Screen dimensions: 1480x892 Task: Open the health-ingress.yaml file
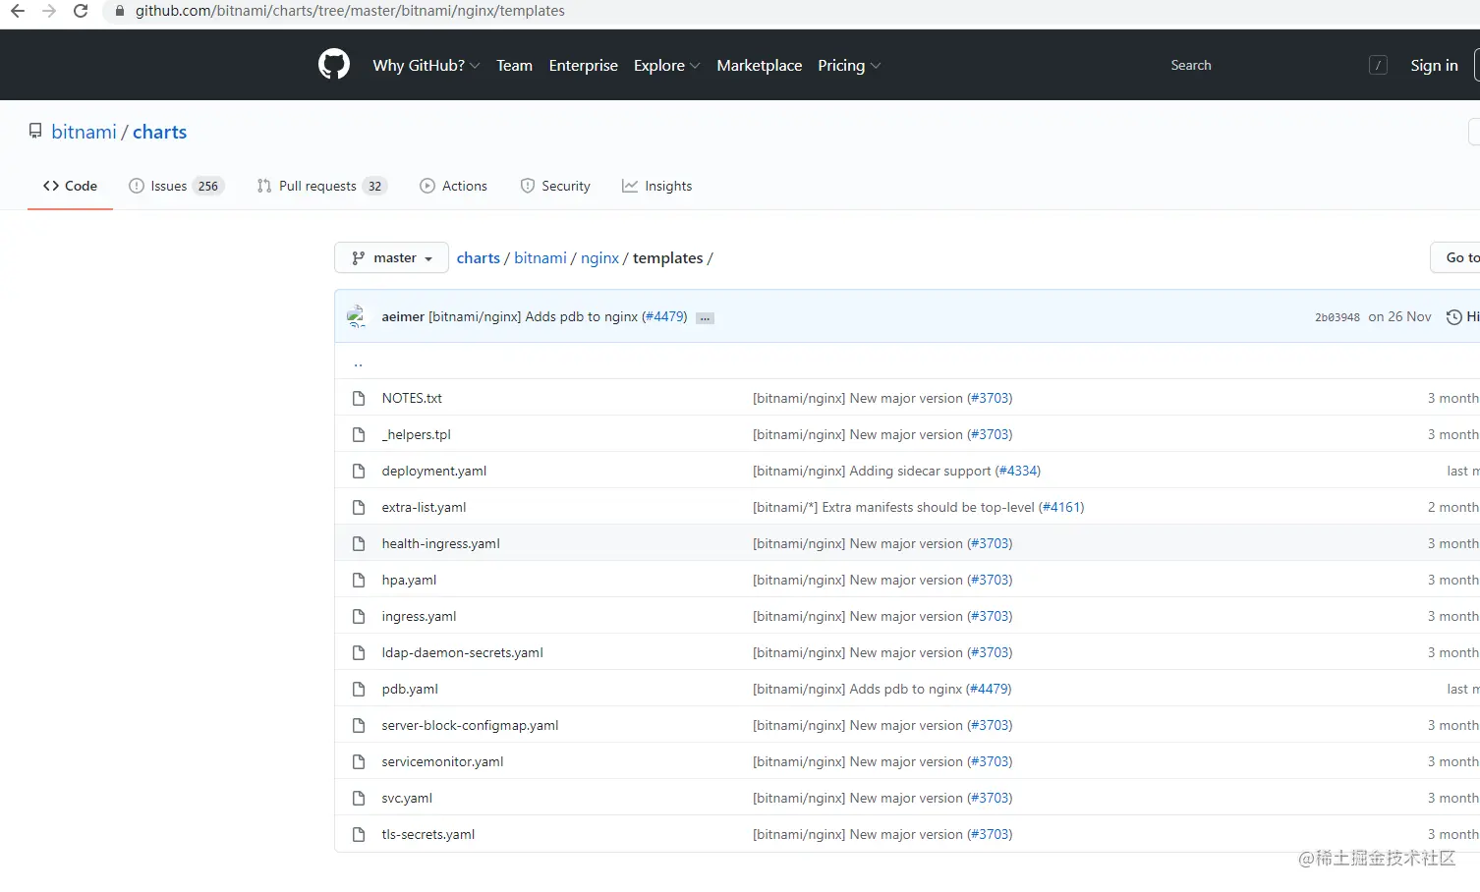pos(440,543)
